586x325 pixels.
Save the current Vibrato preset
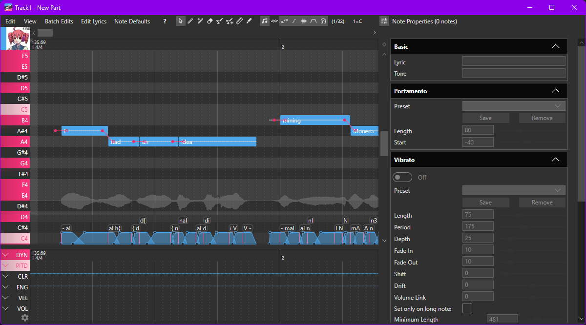coord(485,202)
